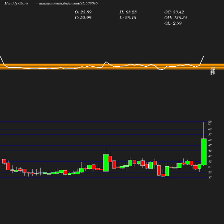This screenshot has width=224, height=224.
Task: Select the latest large green candle body
Action: (204, 152)
